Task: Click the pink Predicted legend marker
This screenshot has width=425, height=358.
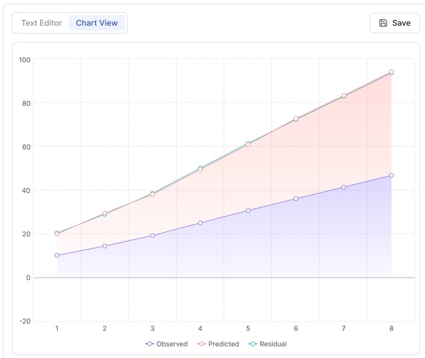Action: click(201, 344)
